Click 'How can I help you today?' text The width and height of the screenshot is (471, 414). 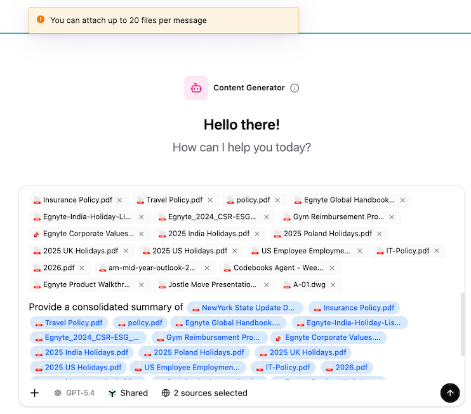[x=241, y=147]
